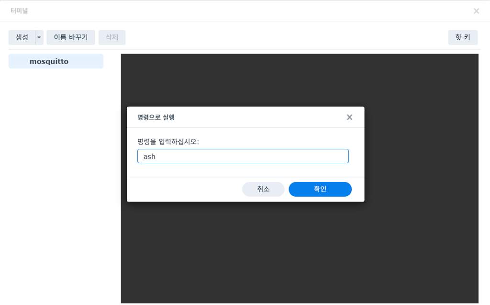Viewport: 490px width, 305px height.
Task: Open the 핫 키 hotkey button
Action: [x=463, y=37]
